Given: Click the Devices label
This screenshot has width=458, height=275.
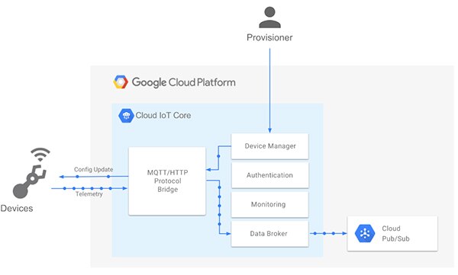Looking at the screenshot, I should (x=17, y=208).
